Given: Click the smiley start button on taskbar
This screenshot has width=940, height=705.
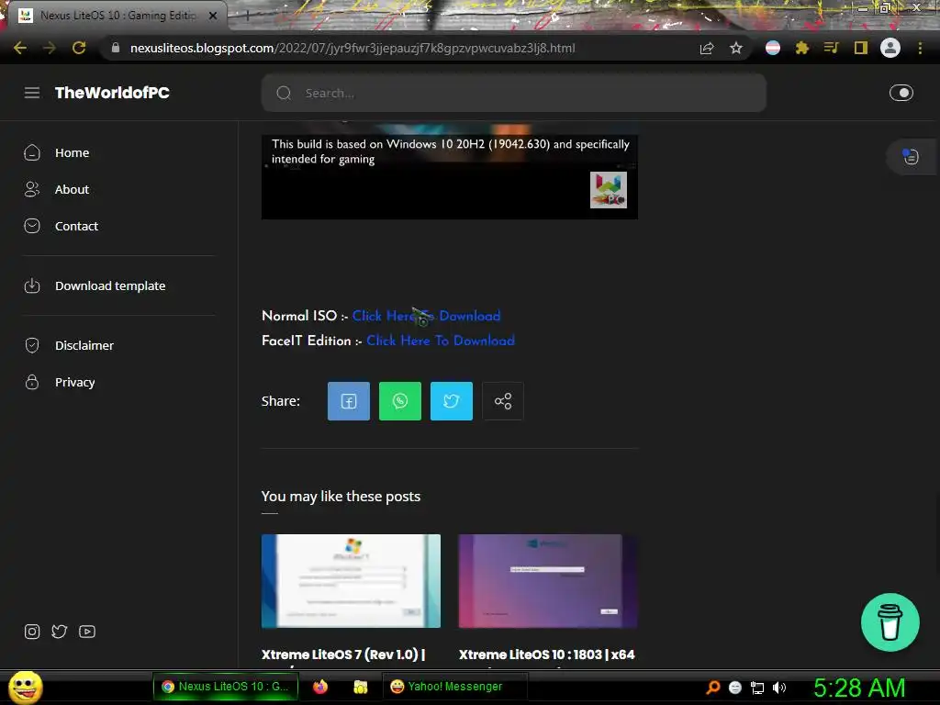Looking at the screenshot, I should click(25, 688).
